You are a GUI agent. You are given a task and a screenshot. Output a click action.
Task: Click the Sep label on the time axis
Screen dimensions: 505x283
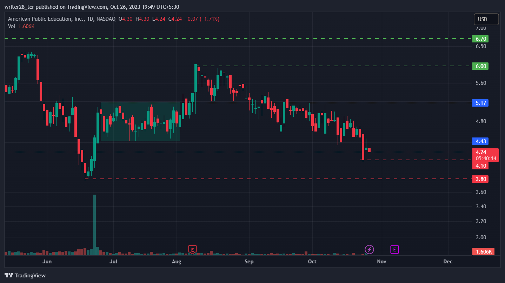pos(249,262)
